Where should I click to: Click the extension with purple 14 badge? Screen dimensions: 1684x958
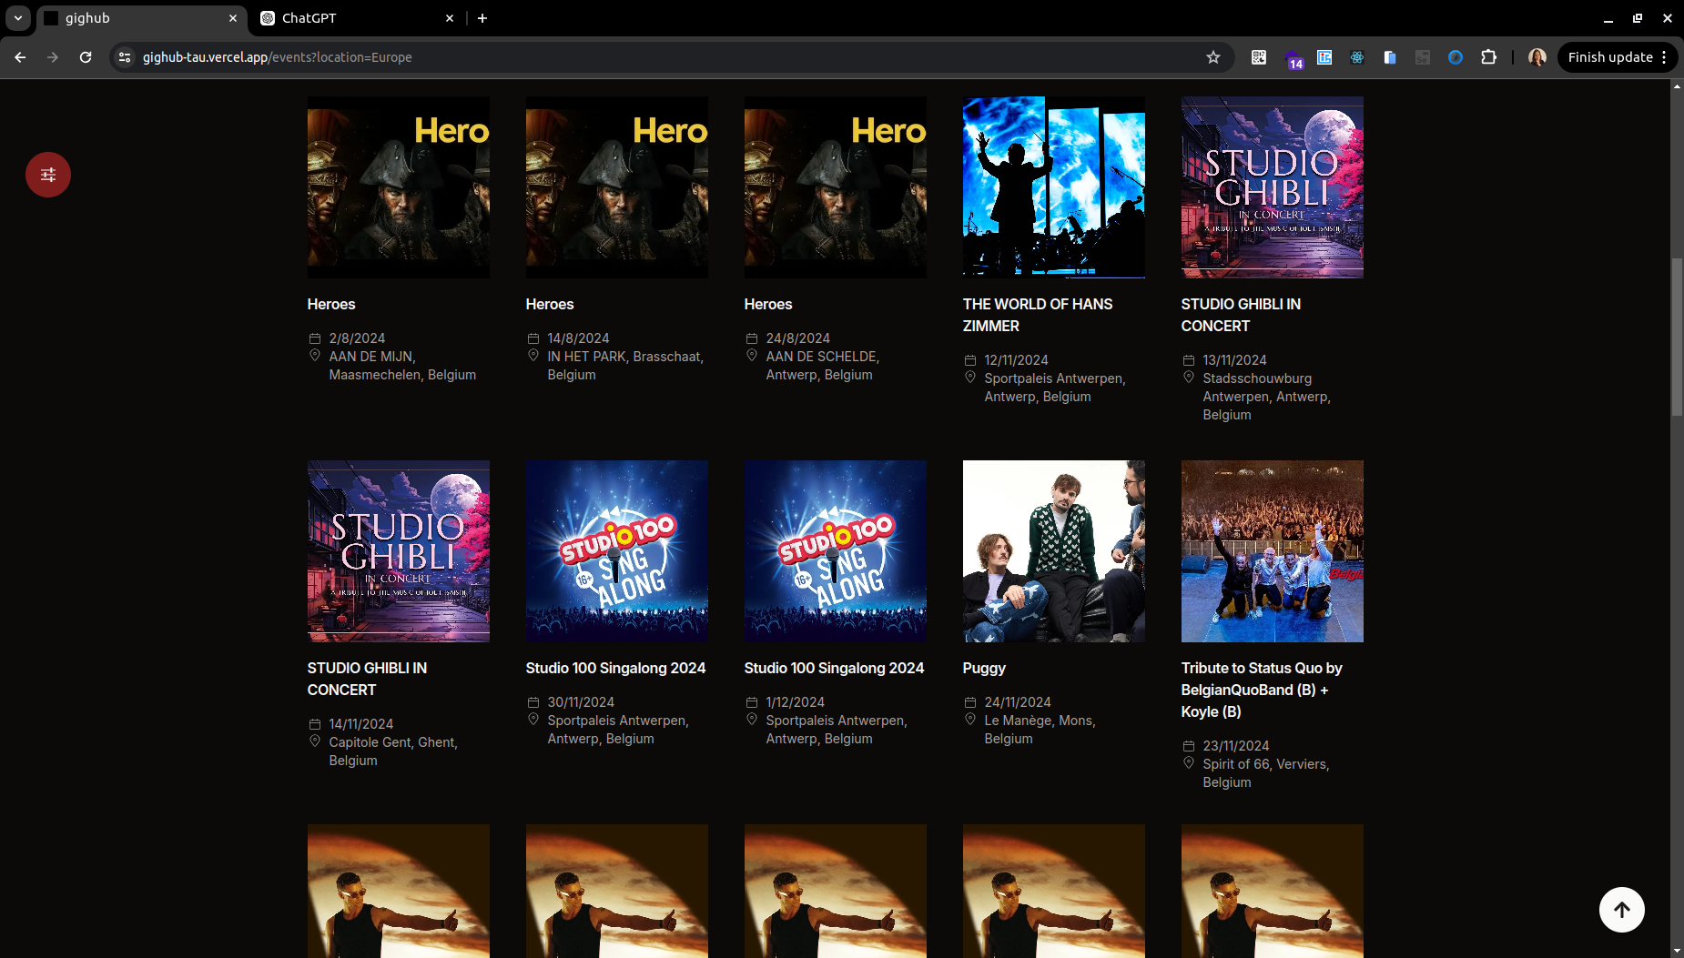(1293, 59)
